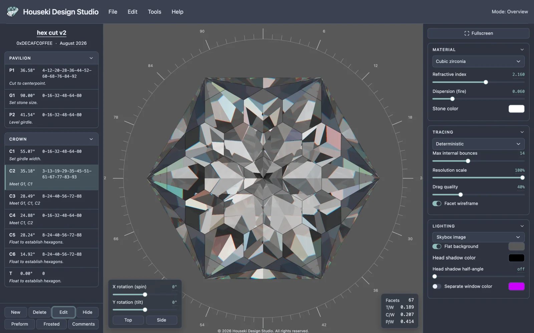Click the Max internal bounces slider handle
Screen dimensions: 534x333
point(468,161)
